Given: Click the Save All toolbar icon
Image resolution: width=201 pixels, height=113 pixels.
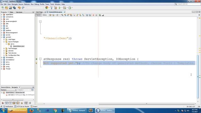Looking at the screenshot, I should (14, 8).
